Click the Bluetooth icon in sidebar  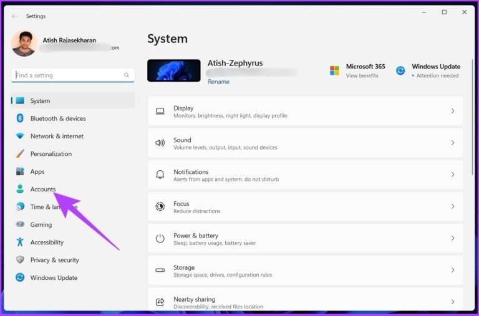point(20,118)
